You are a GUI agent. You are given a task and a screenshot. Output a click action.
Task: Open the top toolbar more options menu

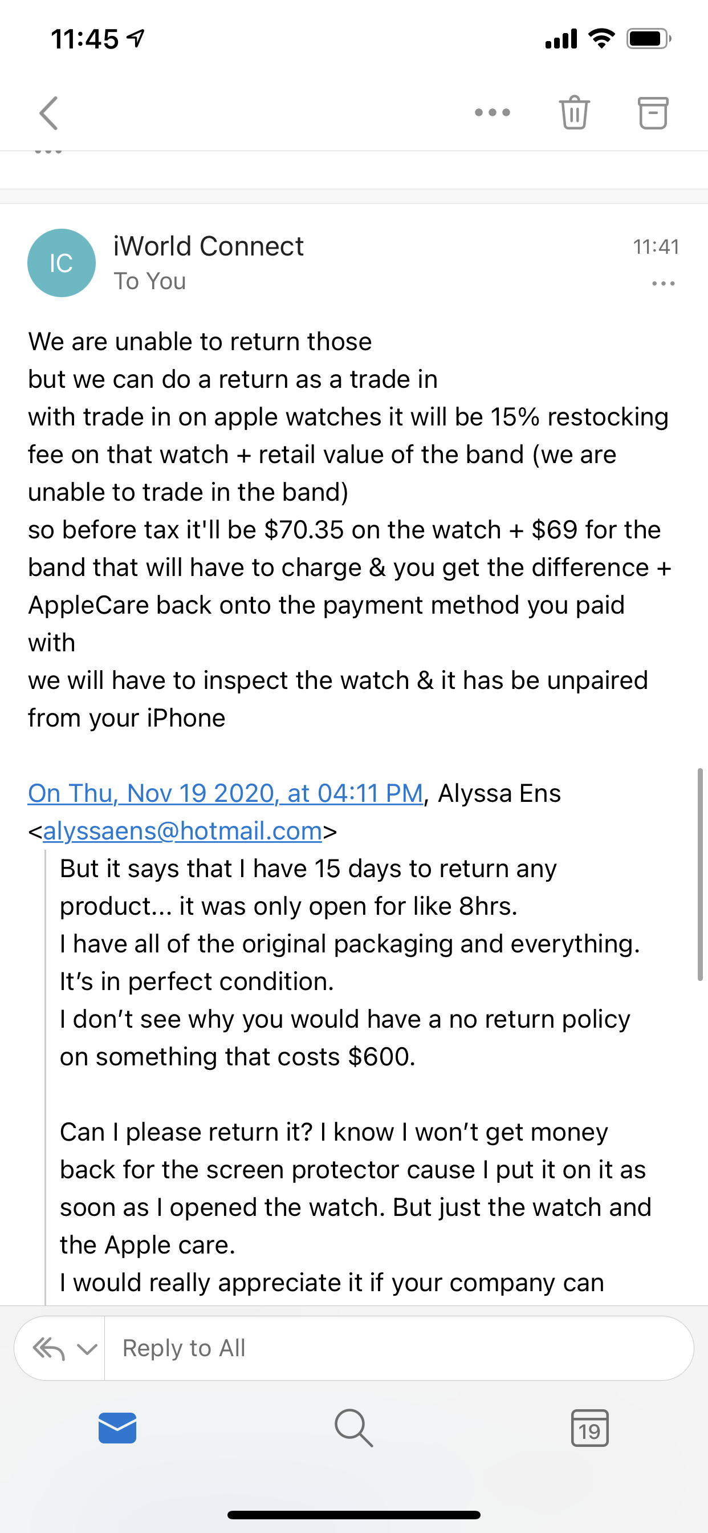[x=492, y=112]
